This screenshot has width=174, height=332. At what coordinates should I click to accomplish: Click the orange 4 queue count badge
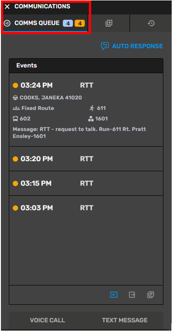click(x=80, y=24)
